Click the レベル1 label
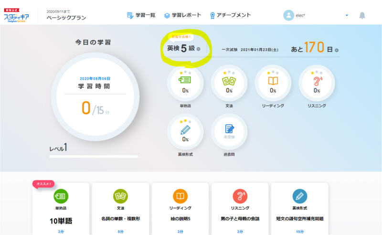Screen dimensions: 382x235 pos(58,148)
